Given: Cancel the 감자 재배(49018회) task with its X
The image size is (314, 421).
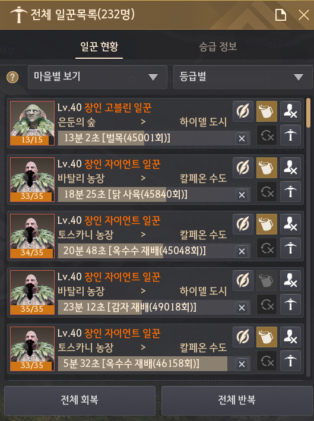Looking at the screenshot, I should (x=242, y=308).
